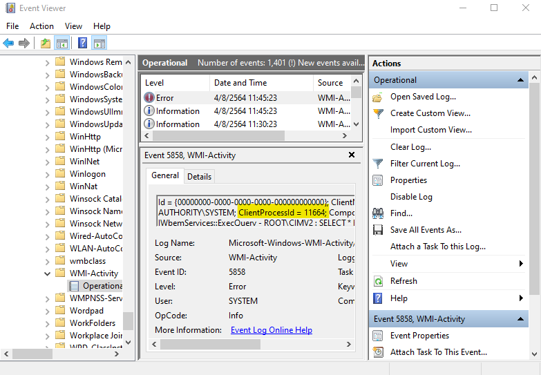Click the green Refresh icon
This screenshot has width=541, height=375.
(378, 281)
